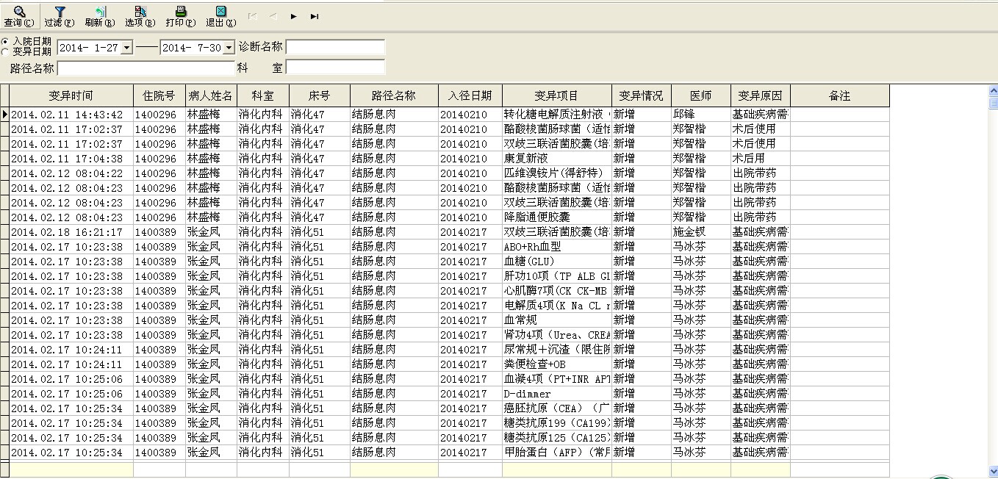This screenshot has height=479, width=998.
Task: Click the 甲胎蛋白(AFP) item cell
Action: [x=557, y=453]
